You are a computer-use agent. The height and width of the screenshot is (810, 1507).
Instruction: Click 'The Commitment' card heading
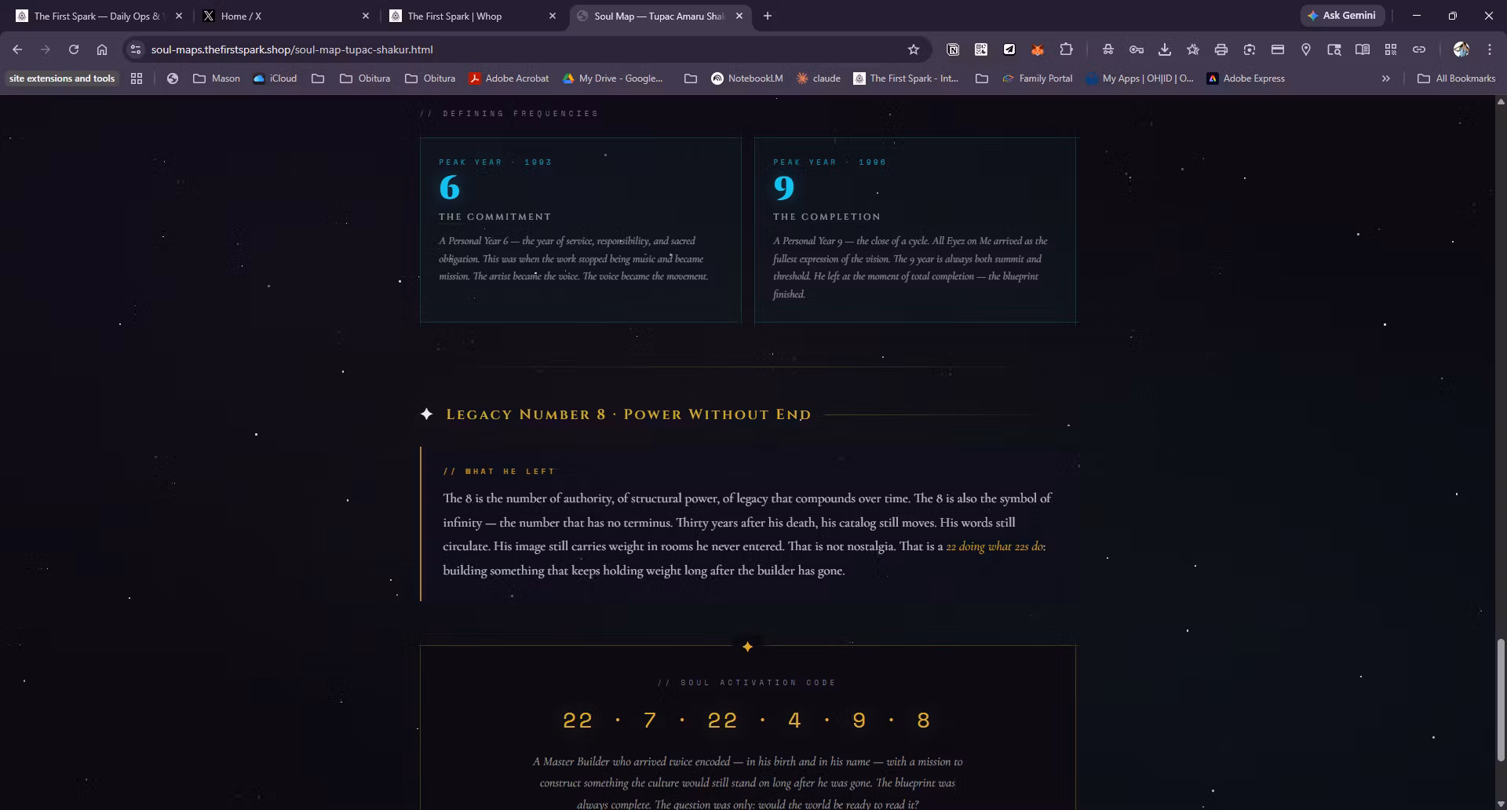click(495, 217)
